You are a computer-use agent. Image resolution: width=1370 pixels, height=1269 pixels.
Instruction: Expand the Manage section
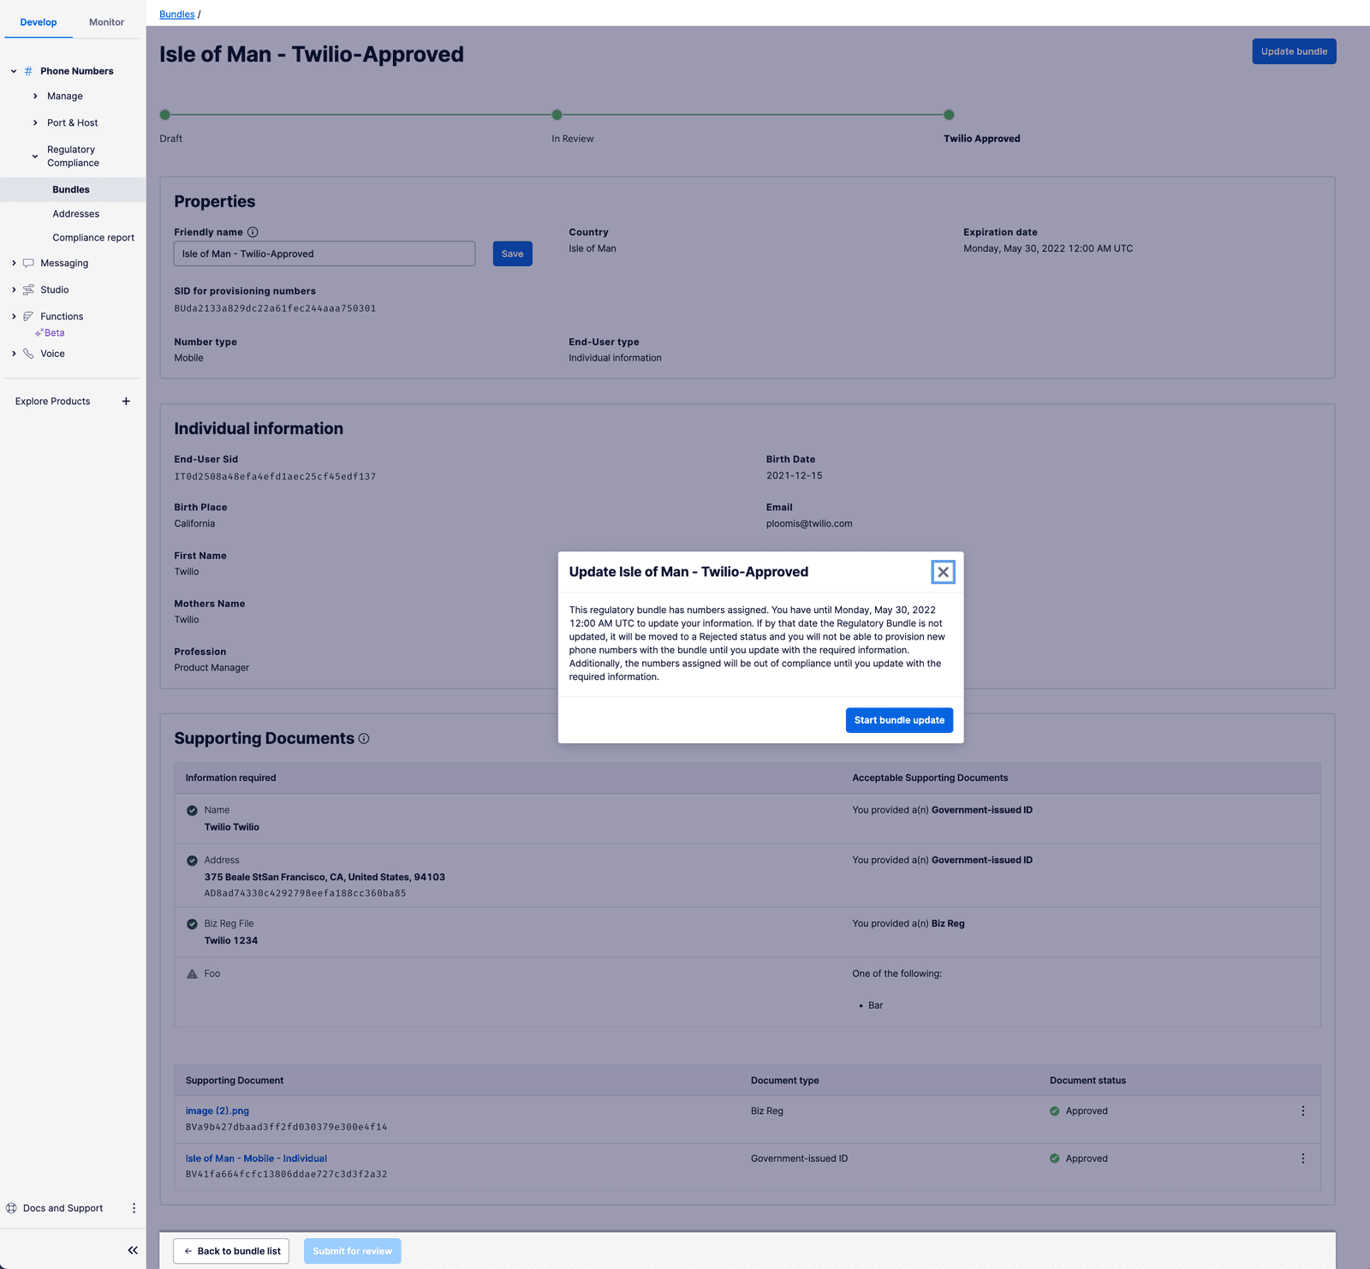[35, 96]
